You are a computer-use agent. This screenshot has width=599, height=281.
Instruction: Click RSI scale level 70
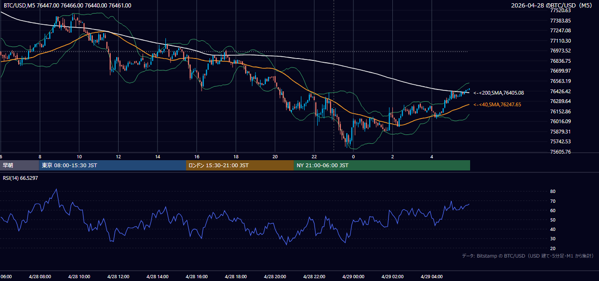[x=553, y=201]
